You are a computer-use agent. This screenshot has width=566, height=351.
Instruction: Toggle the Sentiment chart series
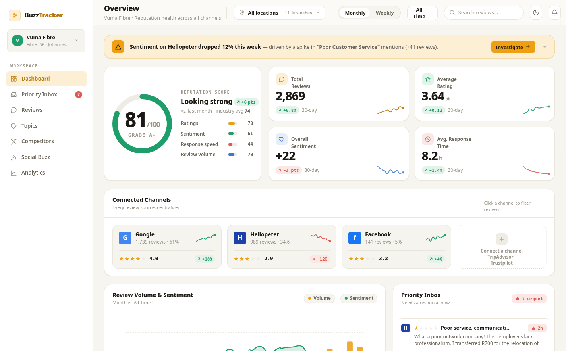pos(359,298)
